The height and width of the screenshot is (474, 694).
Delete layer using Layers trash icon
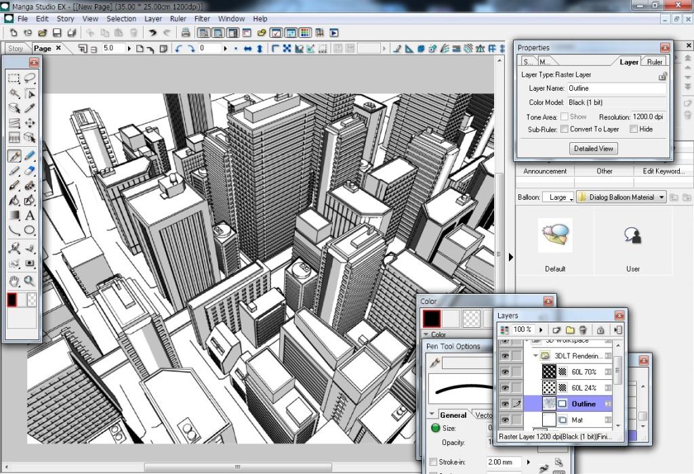click(583, 330)
